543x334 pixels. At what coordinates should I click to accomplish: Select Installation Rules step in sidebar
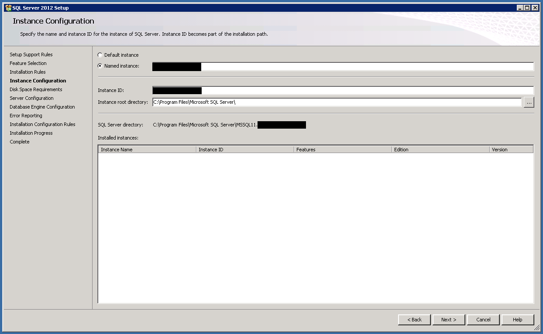click(27, 72)
